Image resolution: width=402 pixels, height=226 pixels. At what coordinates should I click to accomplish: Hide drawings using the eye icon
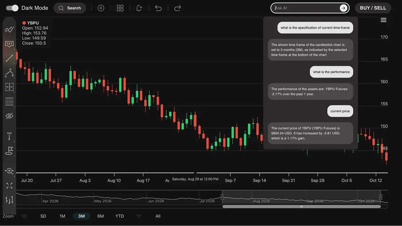point(9,116)
